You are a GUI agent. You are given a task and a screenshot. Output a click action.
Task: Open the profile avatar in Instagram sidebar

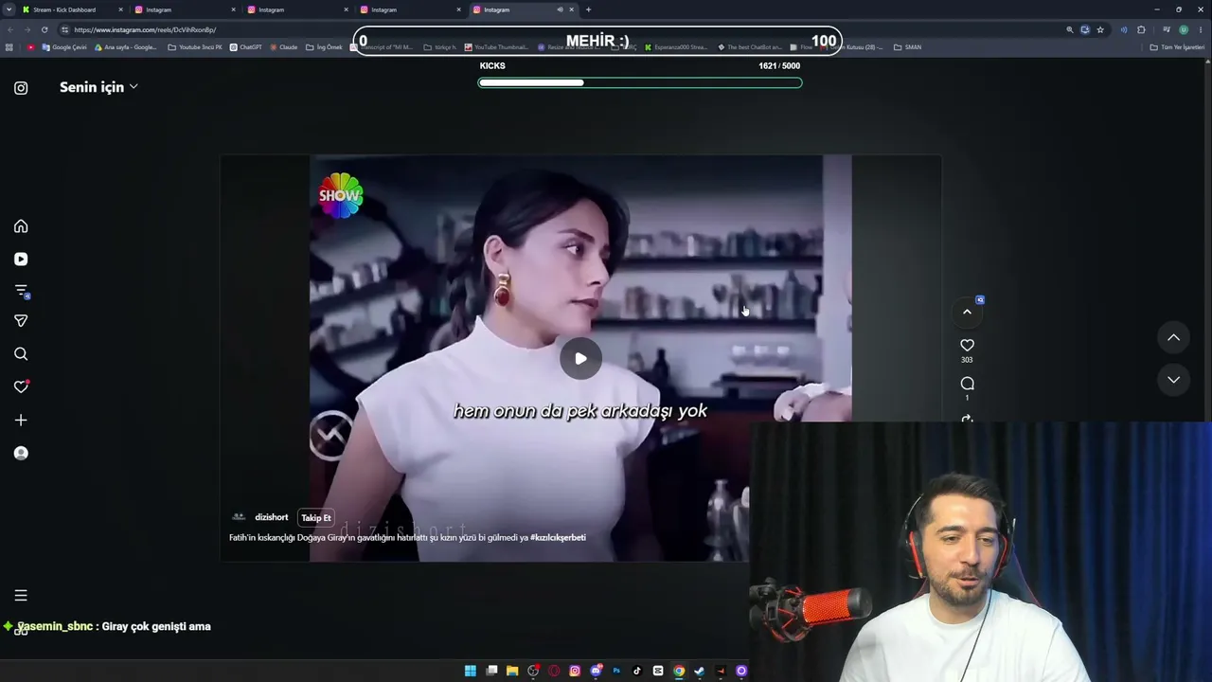coord(21,453)
